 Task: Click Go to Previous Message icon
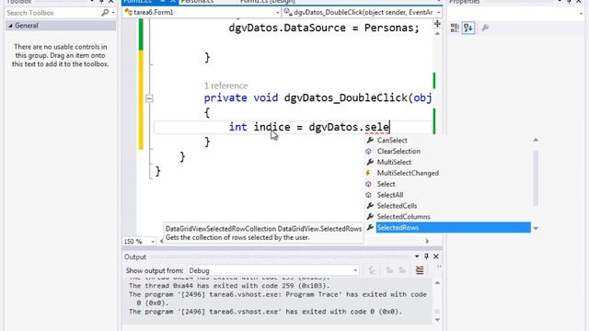[x=389, y=270]
